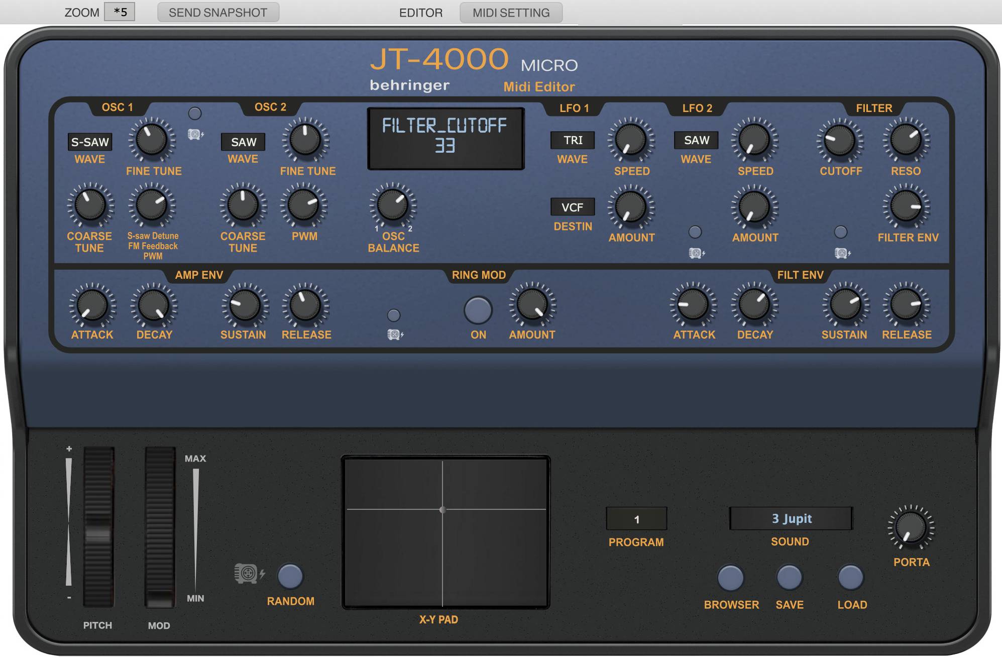
Task: Click the FILTER_CUTOFF 33 display screen
Action: 446,138
